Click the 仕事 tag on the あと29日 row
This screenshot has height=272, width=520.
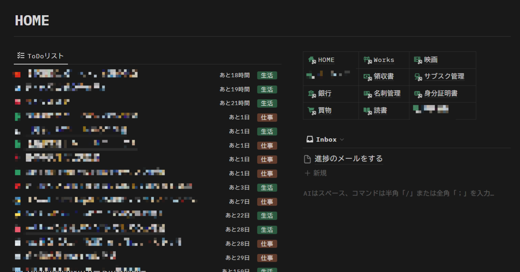tap(267, 258)
